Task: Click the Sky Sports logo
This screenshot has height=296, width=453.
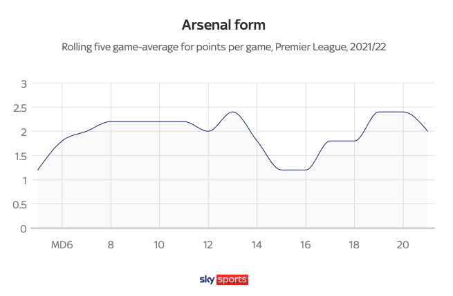Action: click(223, 279)
